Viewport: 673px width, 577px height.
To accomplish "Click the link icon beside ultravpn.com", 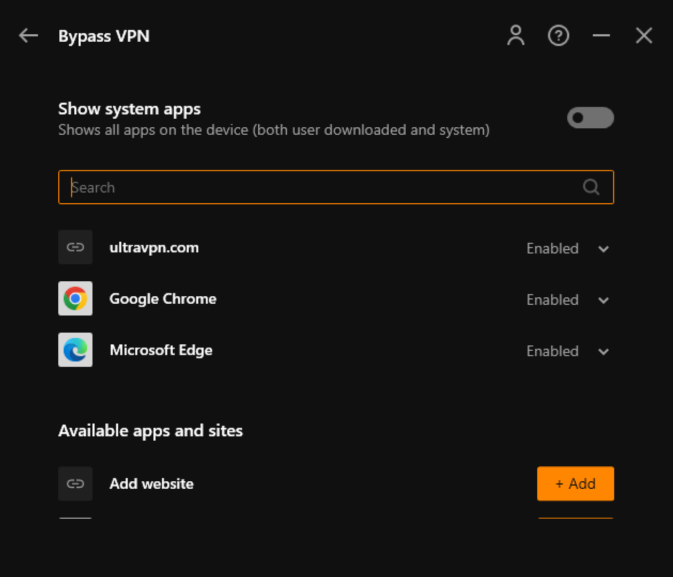I will (75, 247).
